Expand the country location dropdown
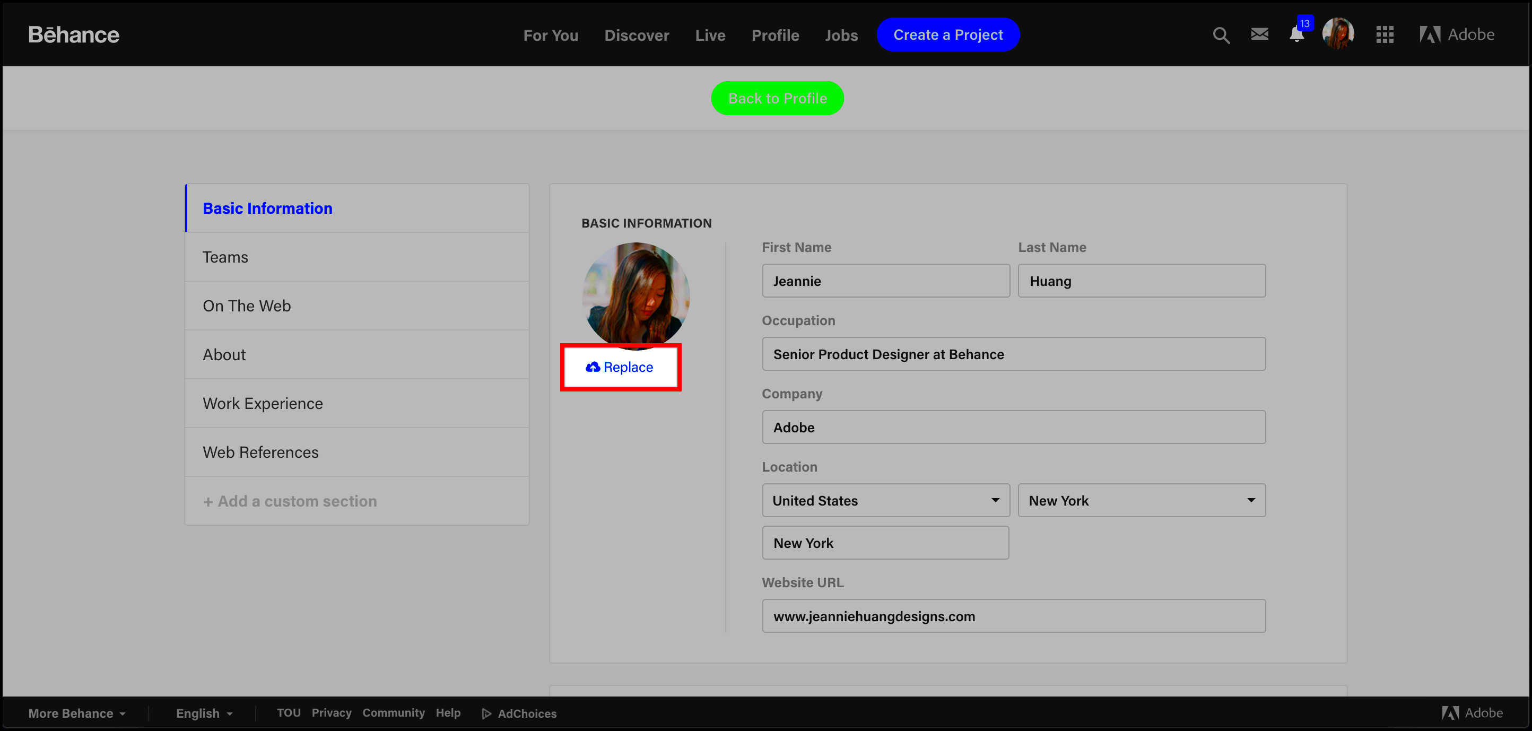 pos(884,500)
